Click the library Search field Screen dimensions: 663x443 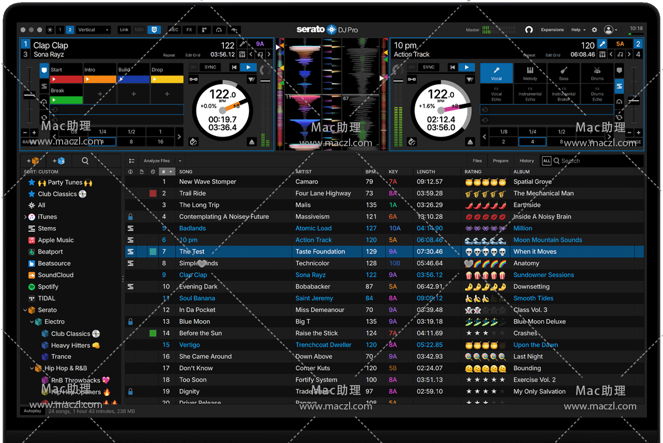(x=597, y=161)
